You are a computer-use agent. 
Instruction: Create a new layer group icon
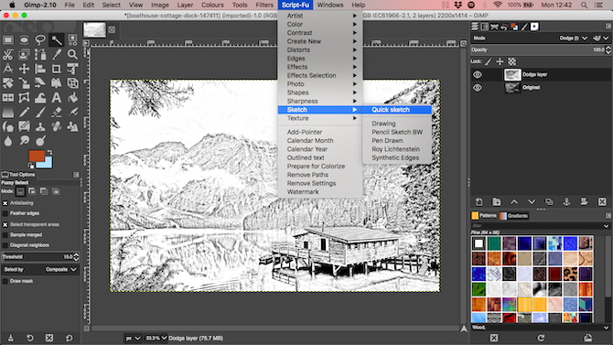pyautogui.click(x=497, y=202)
